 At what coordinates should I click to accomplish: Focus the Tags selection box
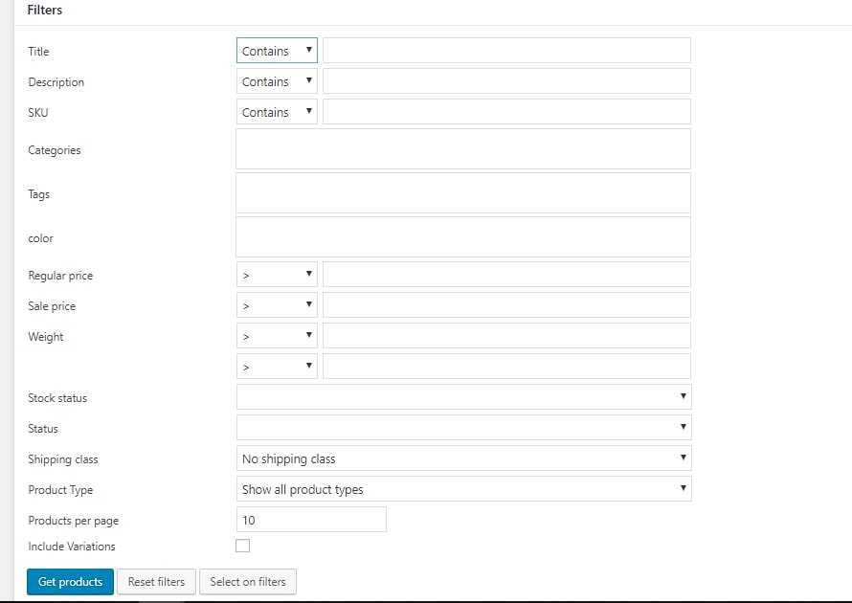(x=463, y=192)
